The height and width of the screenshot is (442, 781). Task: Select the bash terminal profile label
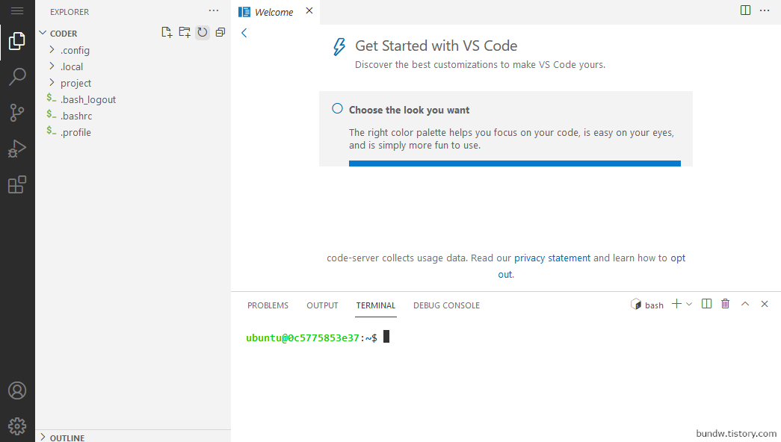click(x=647, y=305)
